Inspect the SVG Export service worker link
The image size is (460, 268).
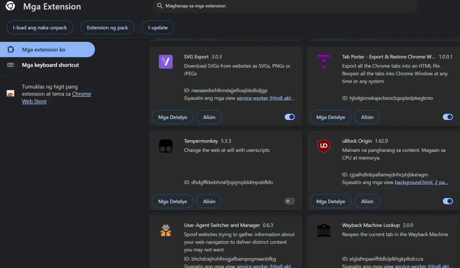[266, 98]
